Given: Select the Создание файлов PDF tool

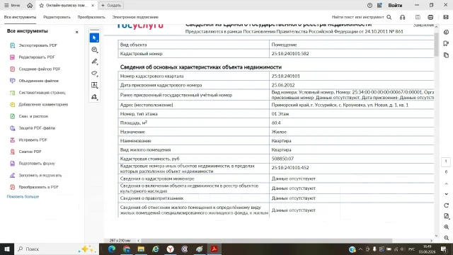Looking at the screenshot, I should click(x=35, y=69).
